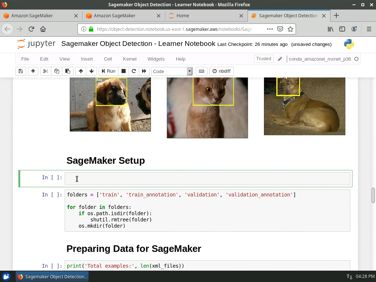Screen dimensions: 376x282
Task: Interrupt the kernel with the stop icon
Action: point(123,71)
